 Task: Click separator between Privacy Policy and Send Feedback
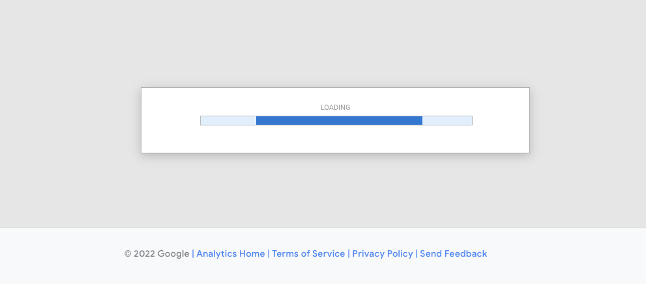click(x=417, y=253)
